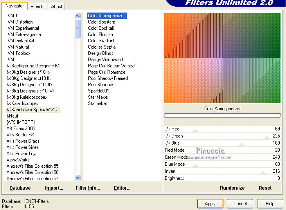Click the Randomize button
Viewport: 286px width, 210px height.
232,188
